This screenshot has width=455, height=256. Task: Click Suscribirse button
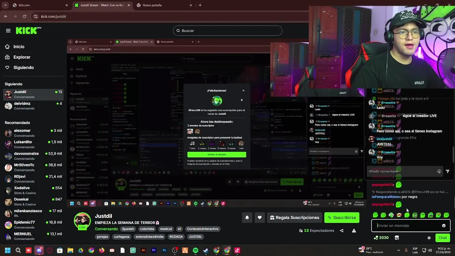342,218
